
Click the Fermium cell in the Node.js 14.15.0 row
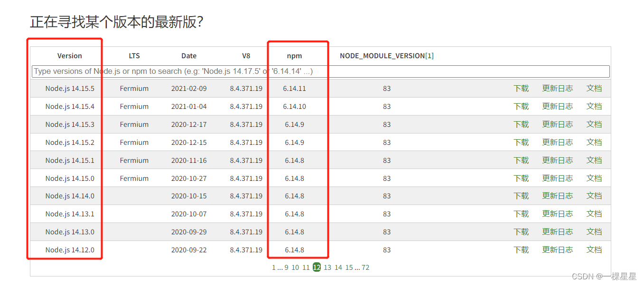coord(134,178)
